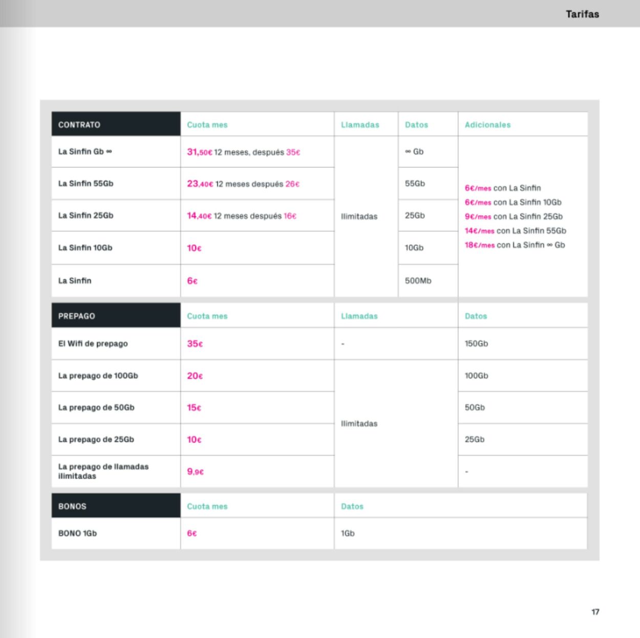Select the La Sinfin Gb ∞ row
Screen dimensions: 640x638
tap(319, 151)
